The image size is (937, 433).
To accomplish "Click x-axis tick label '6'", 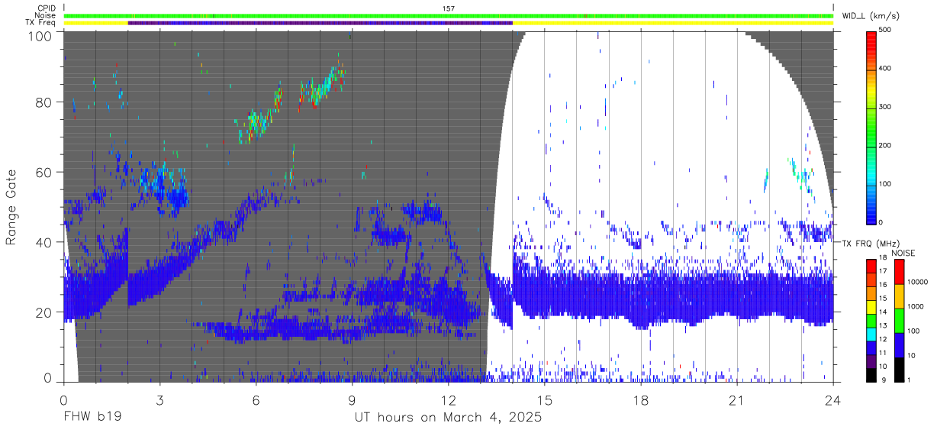I will click(256, 401).
